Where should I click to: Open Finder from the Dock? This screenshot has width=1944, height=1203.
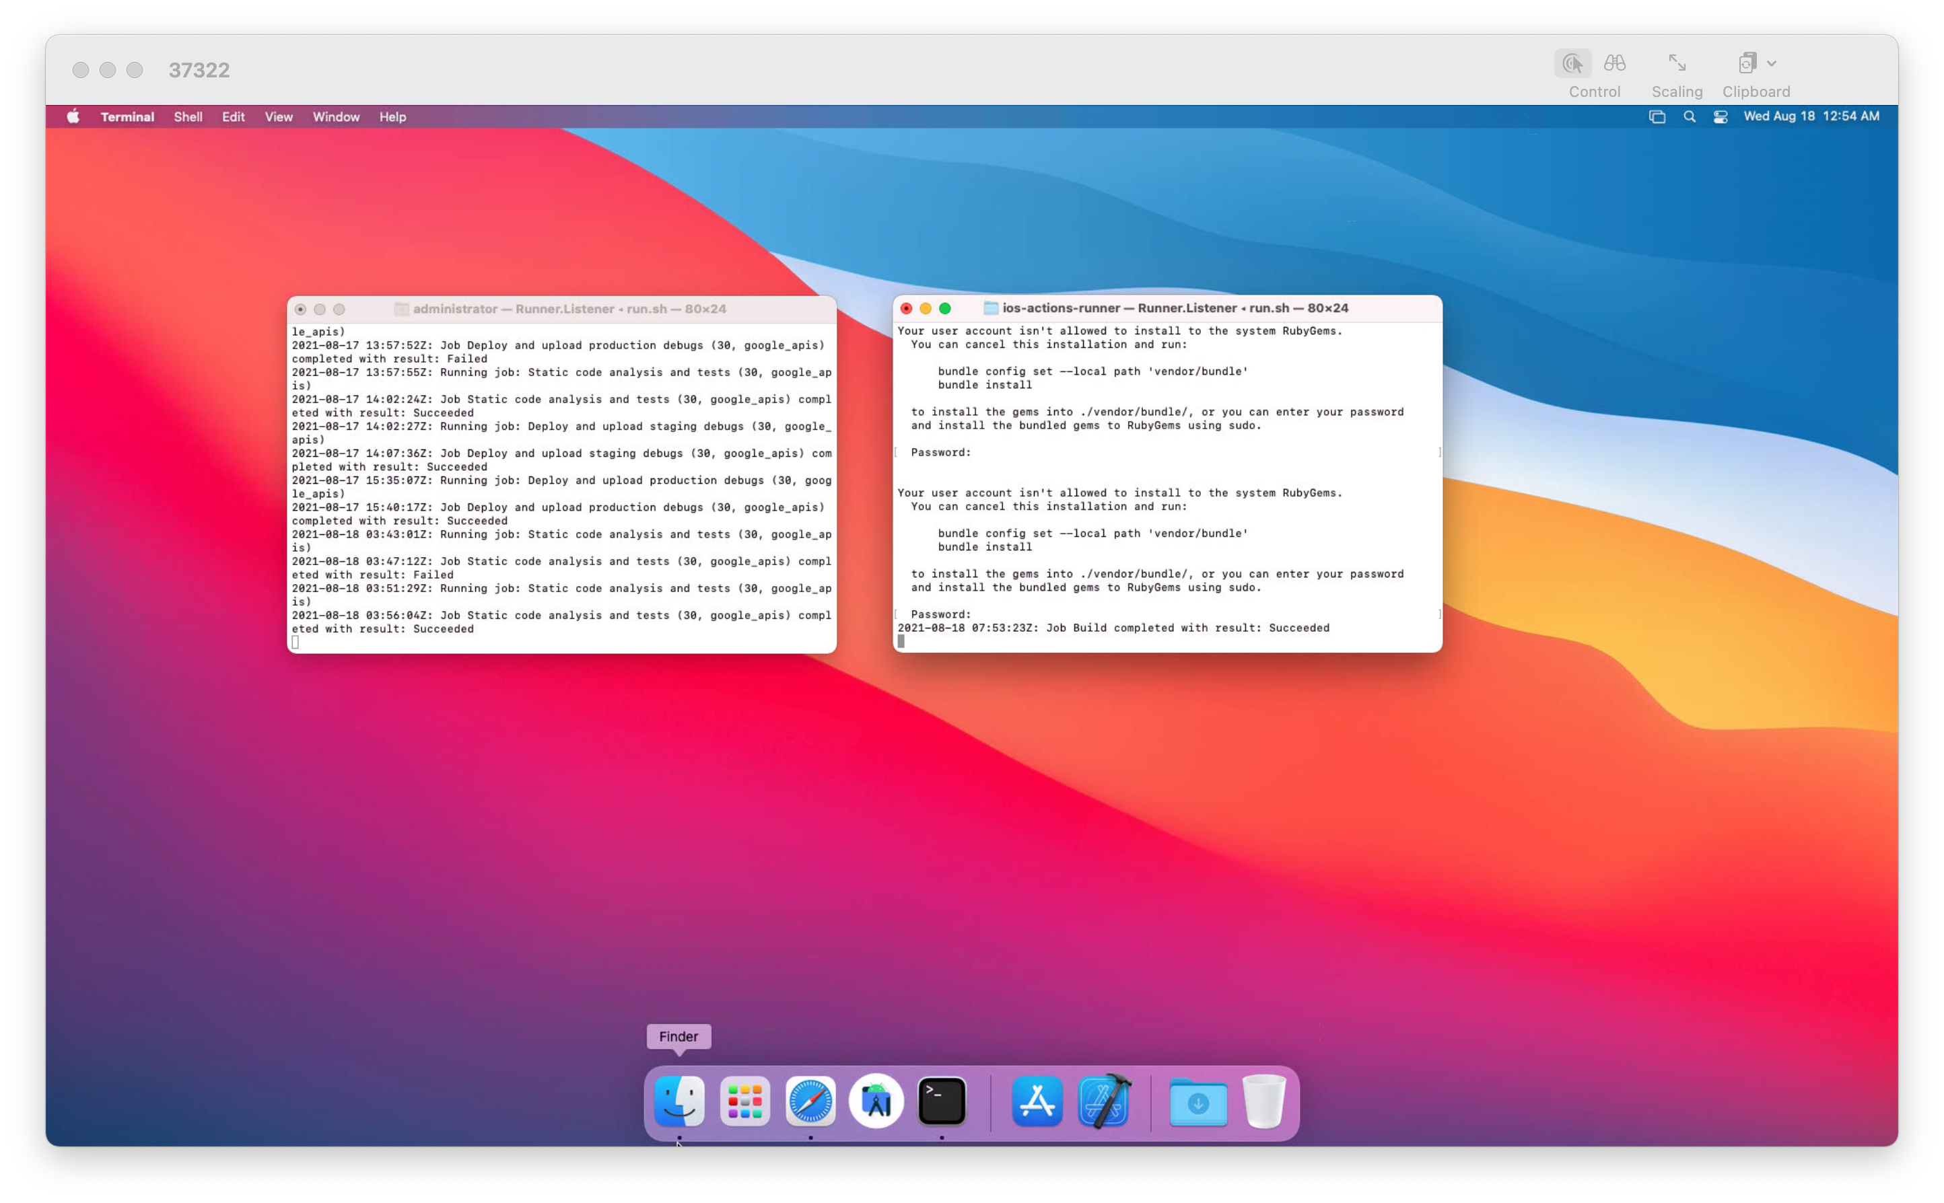coord(679,1101)
